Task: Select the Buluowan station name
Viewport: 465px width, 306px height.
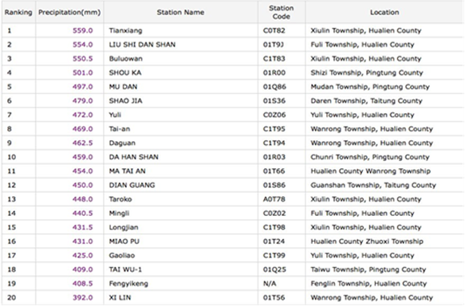Action: [x=126, y=59]
